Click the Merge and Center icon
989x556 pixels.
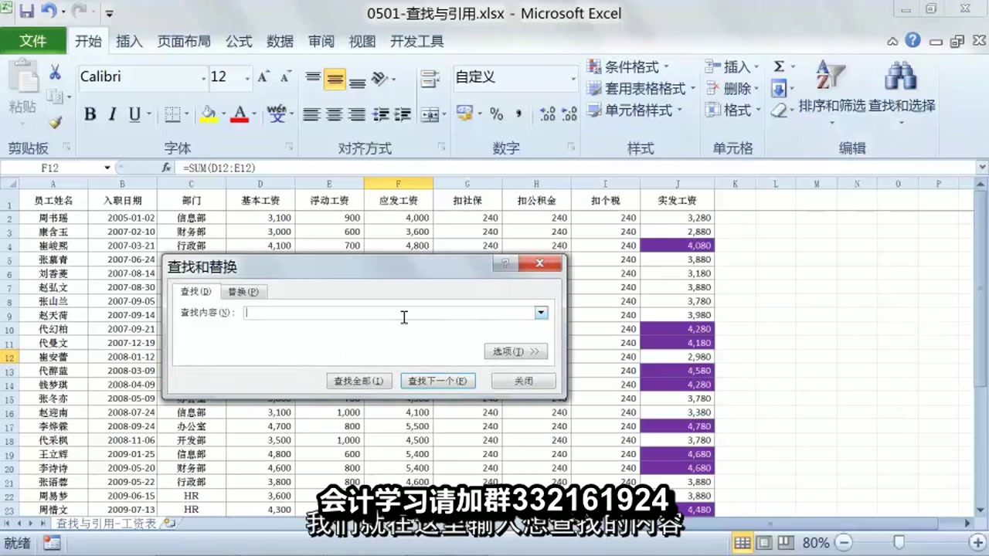click(x=430, y=113)
